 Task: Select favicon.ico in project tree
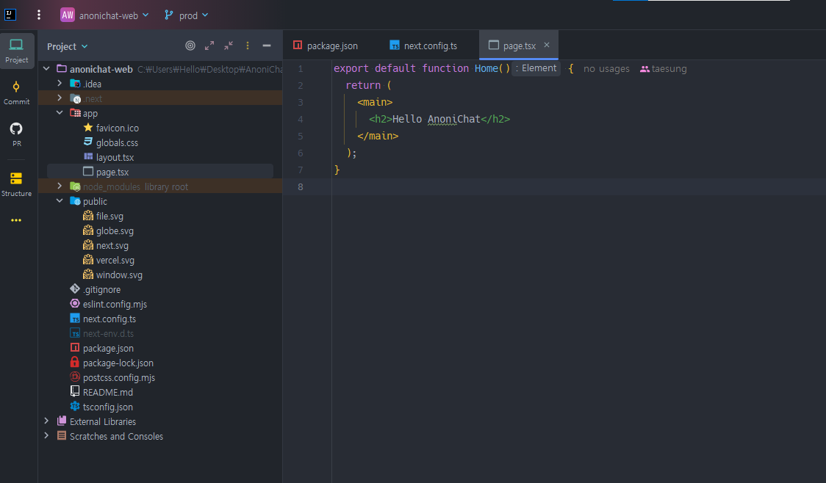111,128
